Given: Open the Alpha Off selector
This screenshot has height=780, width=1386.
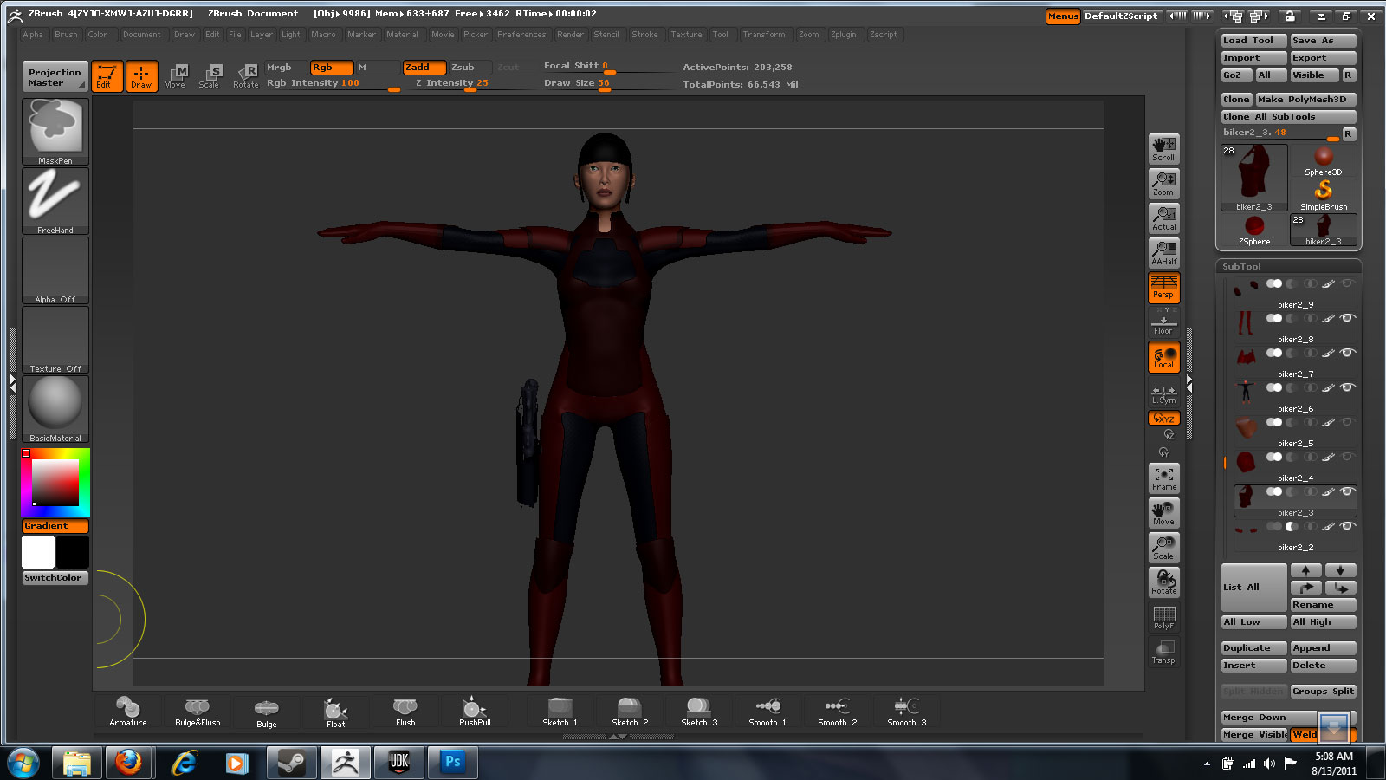Looking at the screenshot, I should coord(55,270).
